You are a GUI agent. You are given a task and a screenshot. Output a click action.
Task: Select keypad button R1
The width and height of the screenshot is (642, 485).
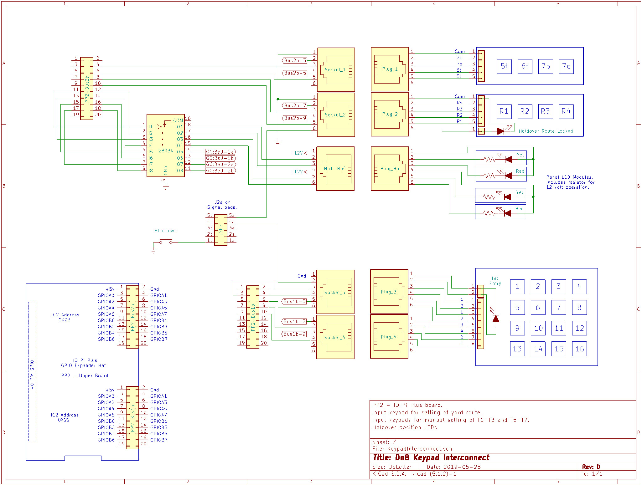click(504, 111)
